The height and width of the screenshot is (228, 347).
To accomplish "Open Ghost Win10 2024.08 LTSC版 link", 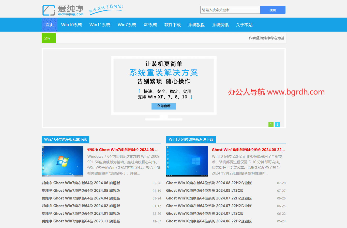I will tap(205, 191).
